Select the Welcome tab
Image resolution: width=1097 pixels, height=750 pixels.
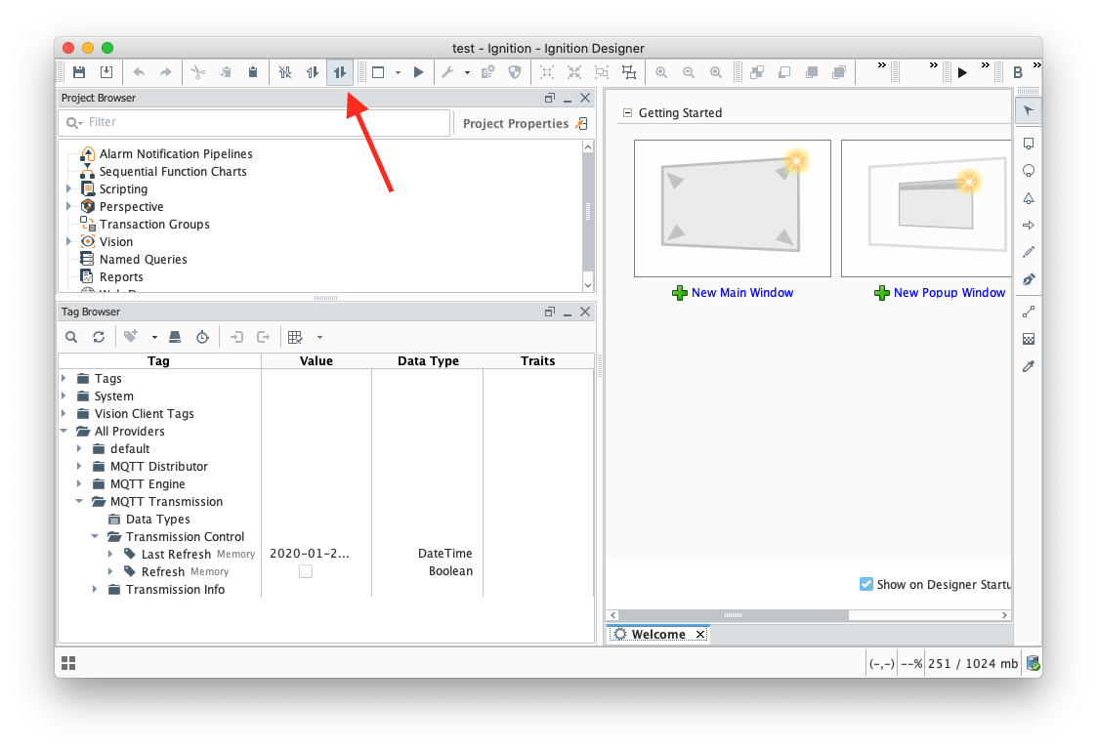point(657,635)
